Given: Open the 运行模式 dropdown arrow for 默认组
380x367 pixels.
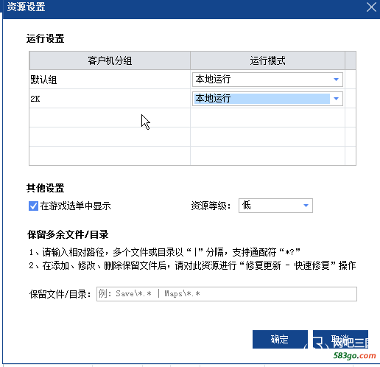Looking at the screenshot, I should [x=336, y=80].
